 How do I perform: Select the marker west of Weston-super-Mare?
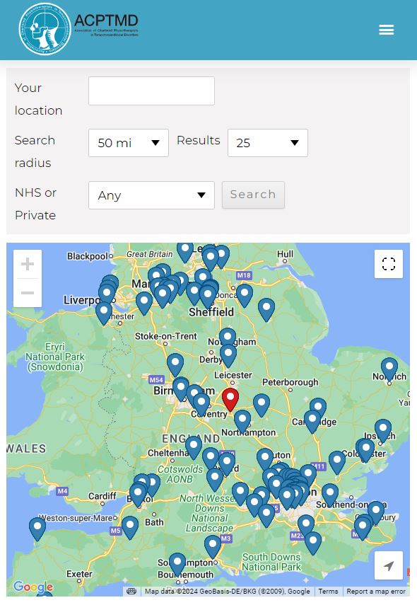click(x=37, y=528)
